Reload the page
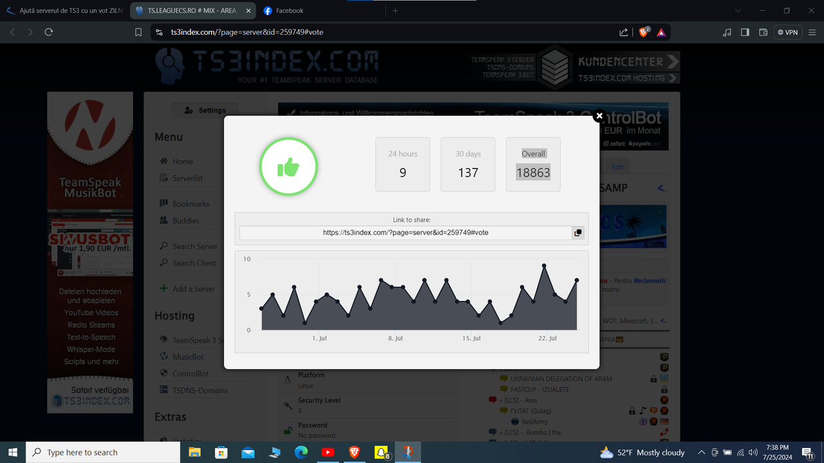824x463 pixels. pos(49,32)
